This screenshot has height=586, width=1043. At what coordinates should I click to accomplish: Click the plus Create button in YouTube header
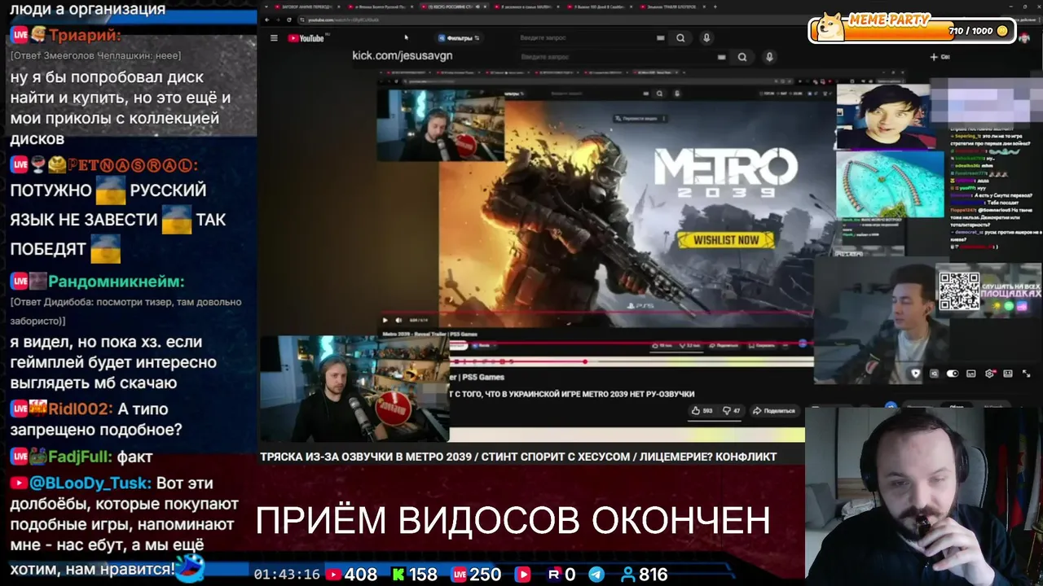click(939, 57)
